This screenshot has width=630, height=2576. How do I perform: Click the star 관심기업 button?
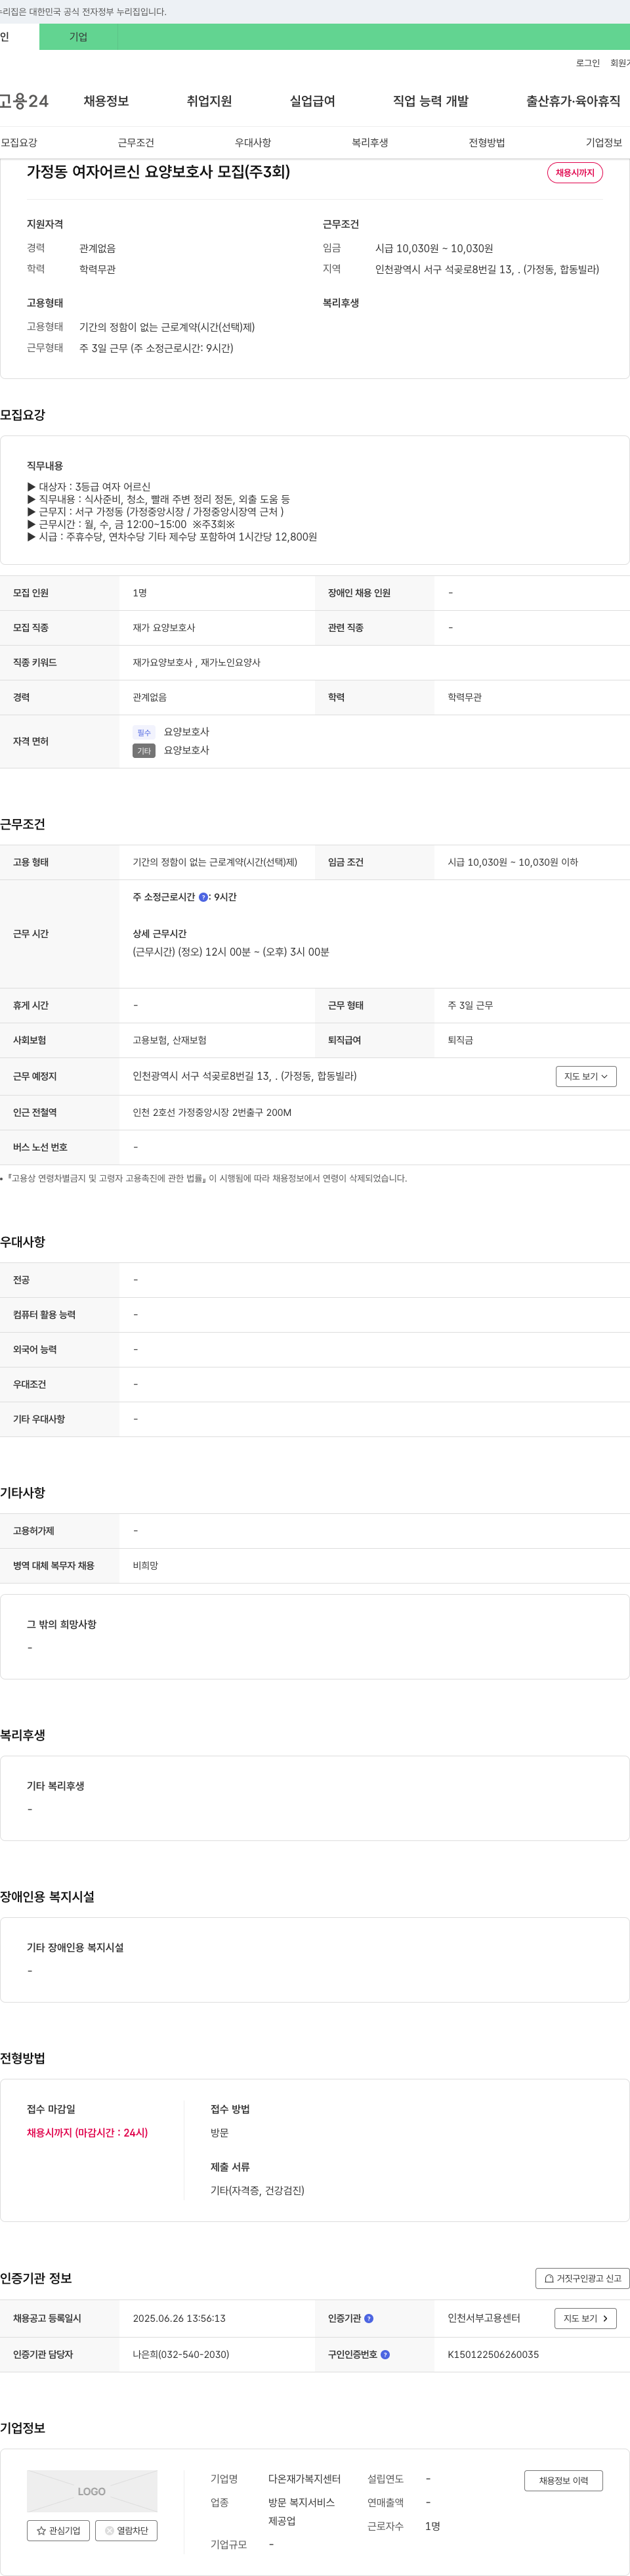click(x=58, y=2530)
